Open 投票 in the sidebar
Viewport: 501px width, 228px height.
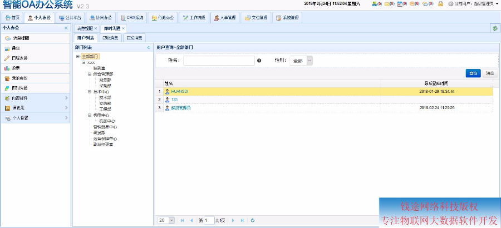pyautogui.click(x=35, y=68)
